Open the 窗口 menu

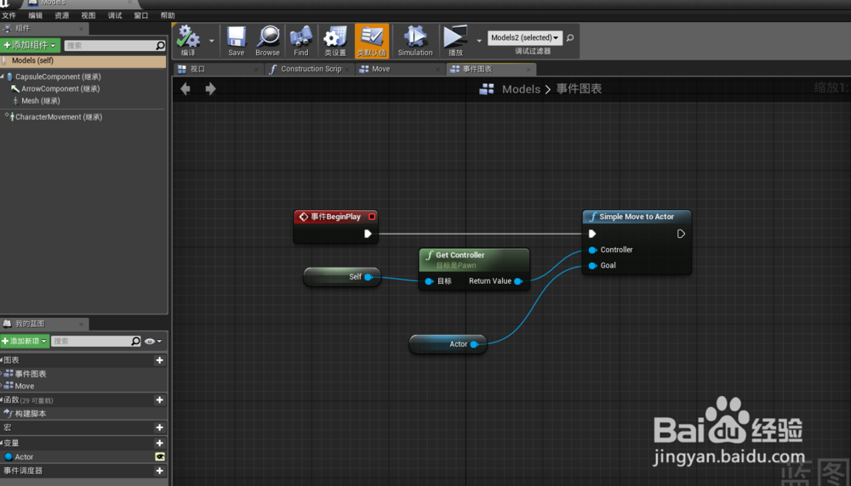[141, 15]
